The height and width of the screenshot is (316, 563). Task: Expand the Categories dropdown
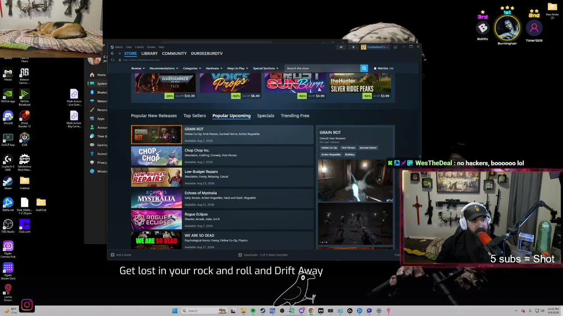[x=192, y=68]
